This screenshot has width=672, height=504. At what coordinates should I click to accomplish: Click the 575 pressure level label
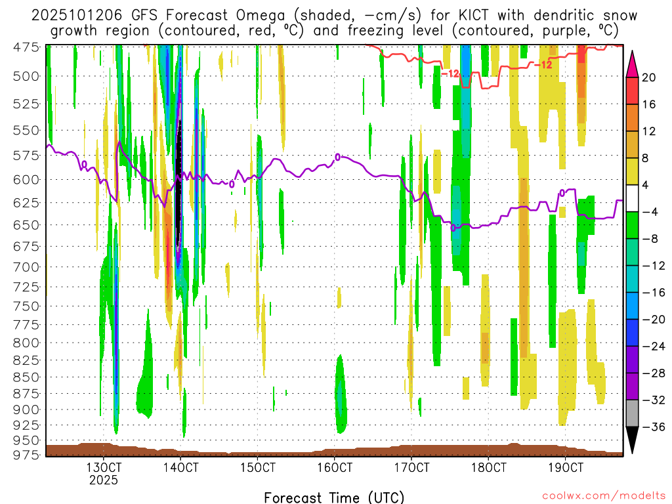coord(26,155)
